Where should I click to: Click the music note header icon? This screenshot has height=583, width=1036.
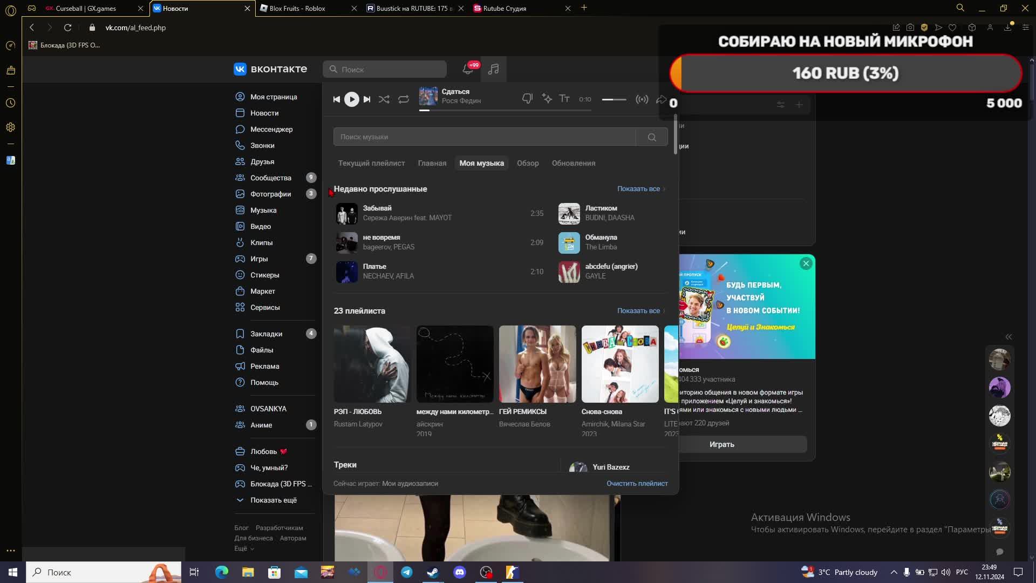[493, 69]
